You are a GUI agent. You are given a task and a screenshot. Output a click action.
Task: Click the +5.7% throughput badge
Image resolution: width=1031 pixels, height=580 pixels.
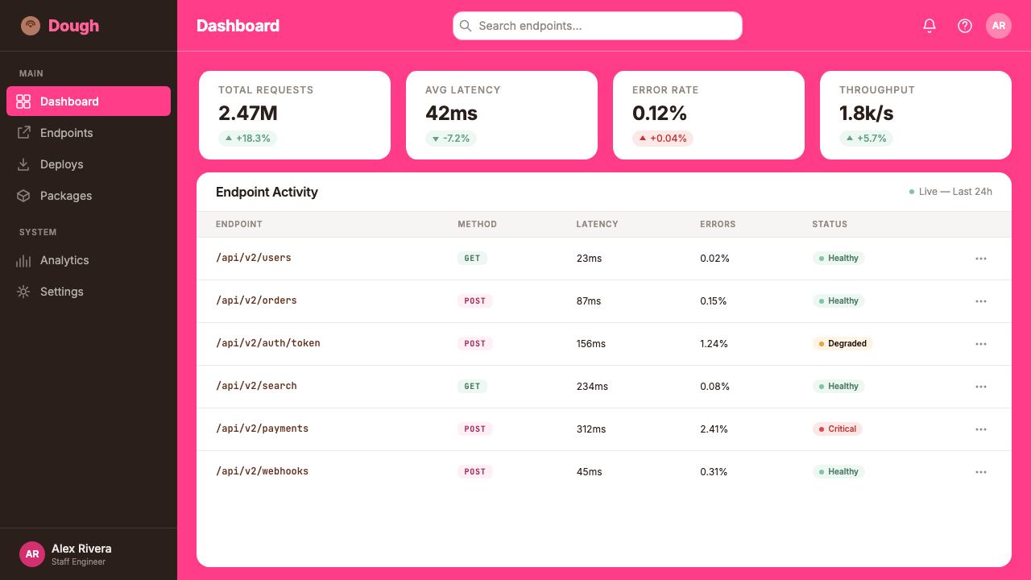click(x=866, y=139)
